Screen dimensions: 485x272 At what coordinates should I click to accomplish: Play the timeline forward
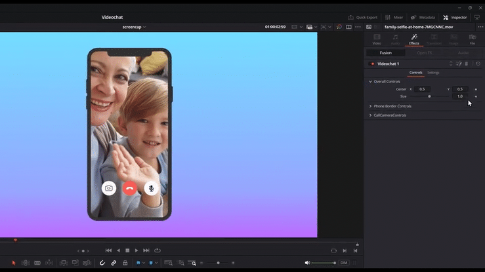(x=137, y=250)
